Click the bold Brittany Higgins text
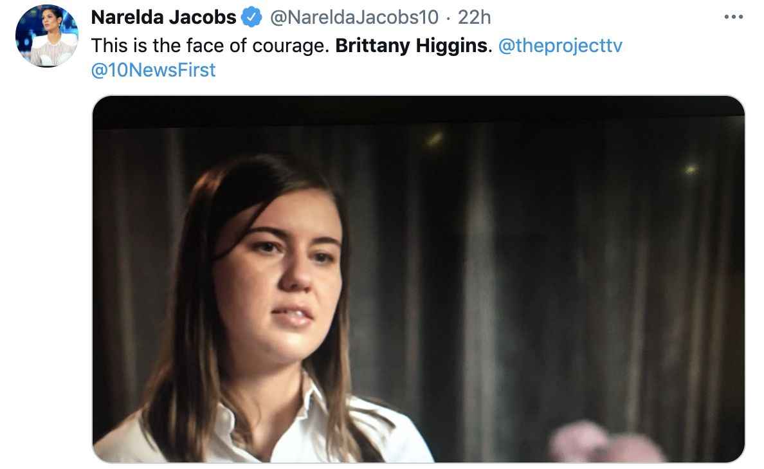This screenshot has width=764, height=469. (411, 45)
